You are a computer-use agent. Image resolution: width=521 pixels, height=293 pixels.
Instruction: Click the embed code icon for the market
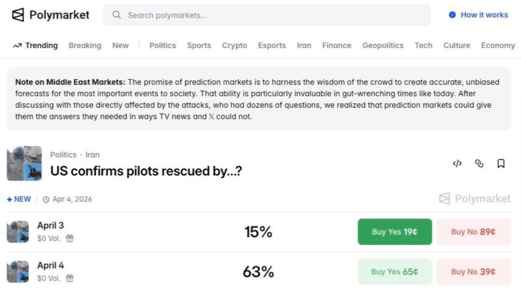coord(456,164)
